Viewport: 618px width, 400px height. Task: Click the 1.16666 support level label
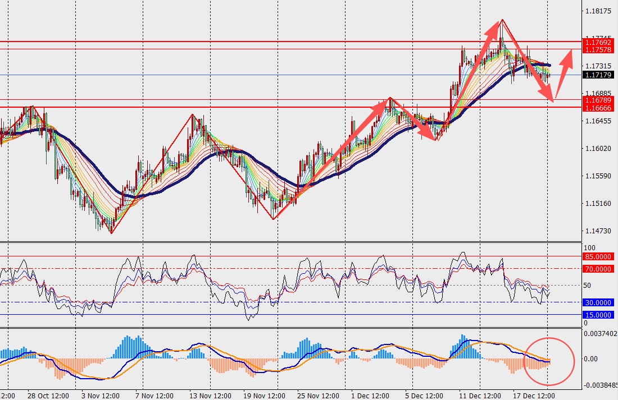[x=598, y=107]
